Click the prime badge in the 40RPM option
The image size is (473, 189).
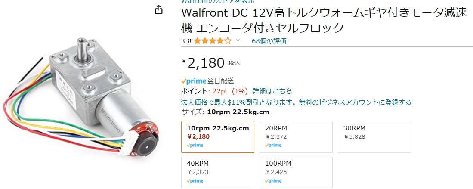click(x=195, y=181)
